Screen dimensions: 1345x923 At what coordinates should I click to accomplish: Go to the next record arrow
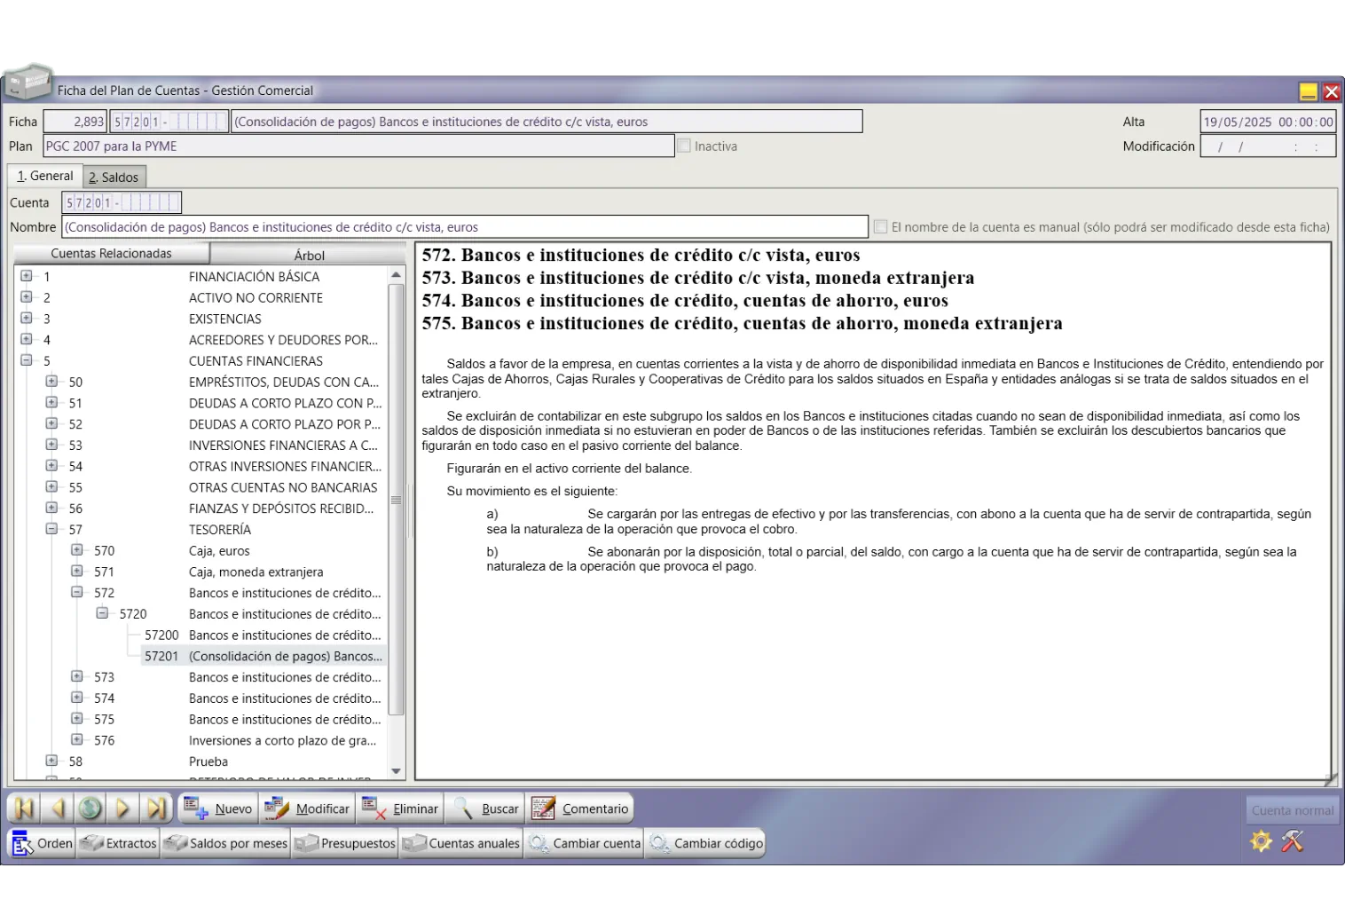123,809
